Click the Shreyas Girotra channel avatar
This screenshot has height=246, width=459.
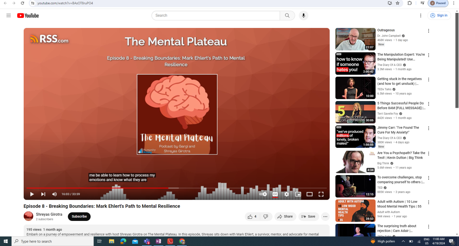coord(28,216)
